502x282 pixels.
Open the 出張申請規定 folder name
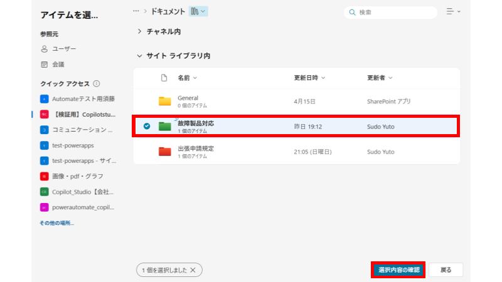tap(196, 149)
